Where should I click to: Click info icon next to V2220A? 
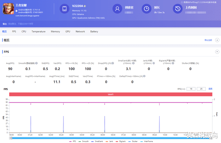click(x=85, y=6)
